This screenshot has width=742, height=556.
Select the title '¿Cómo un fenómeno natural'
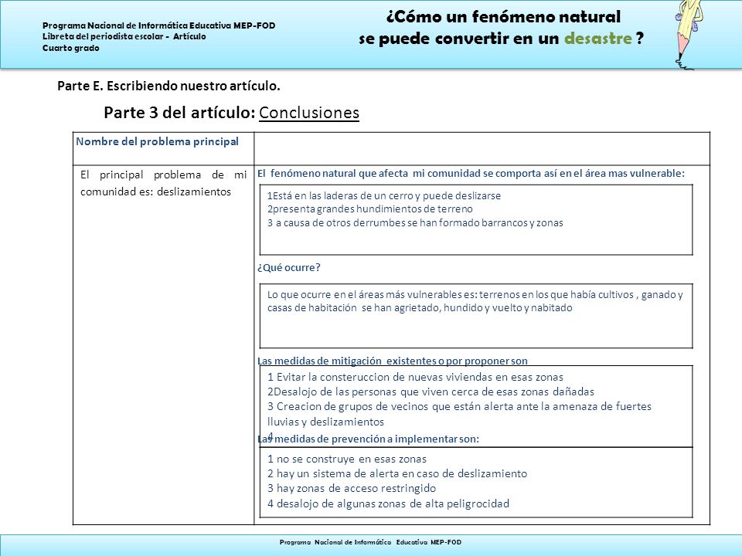point(503,17)
